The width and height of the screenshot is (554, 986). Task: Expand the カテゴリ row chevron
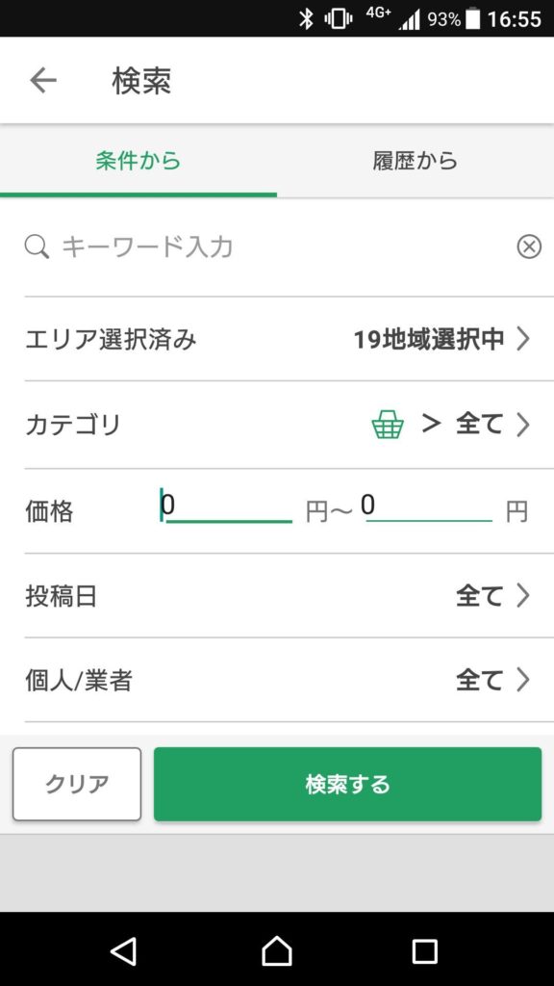[x=522, y=426]
